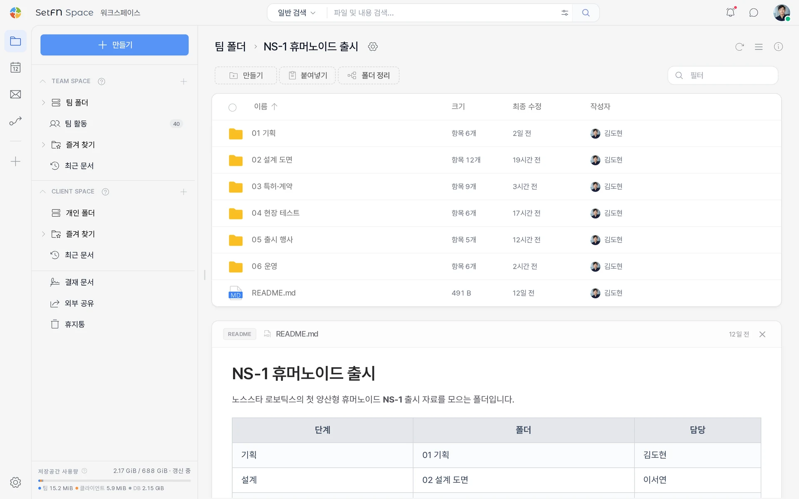This screenshot has height=499, width=799.
Task: Show folder info panel
Action: [x=778, y=47]
